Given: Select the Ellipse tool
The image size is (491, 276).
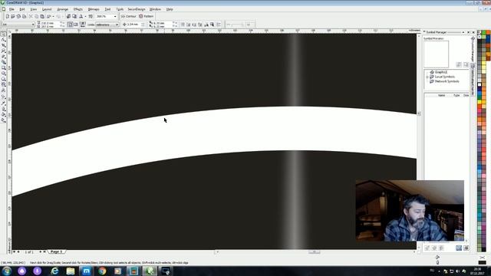Looking at the screenshot, I should point(3,73).
